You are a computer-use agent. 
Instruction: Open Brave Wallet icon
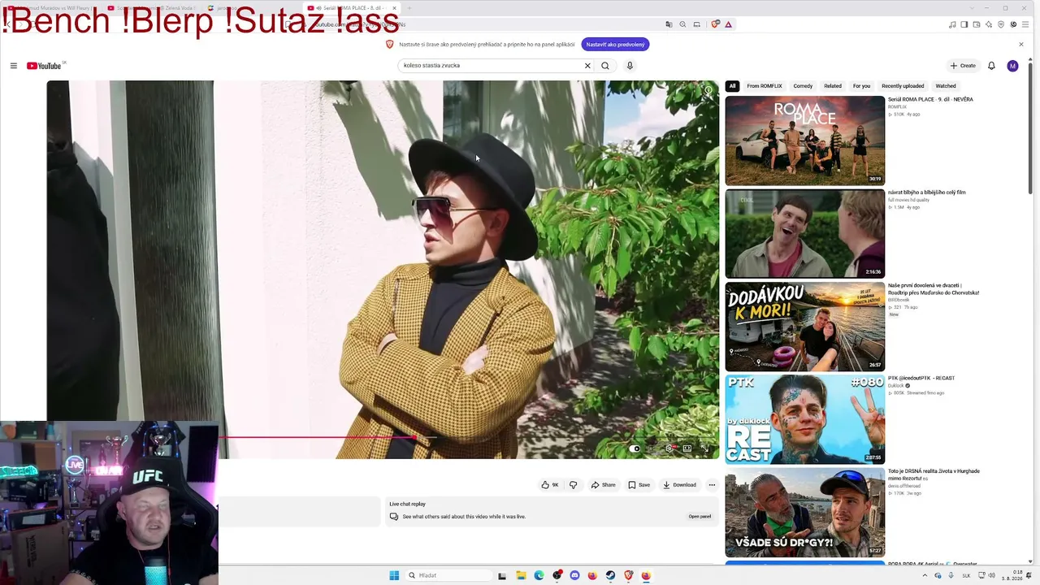point(977,24)
